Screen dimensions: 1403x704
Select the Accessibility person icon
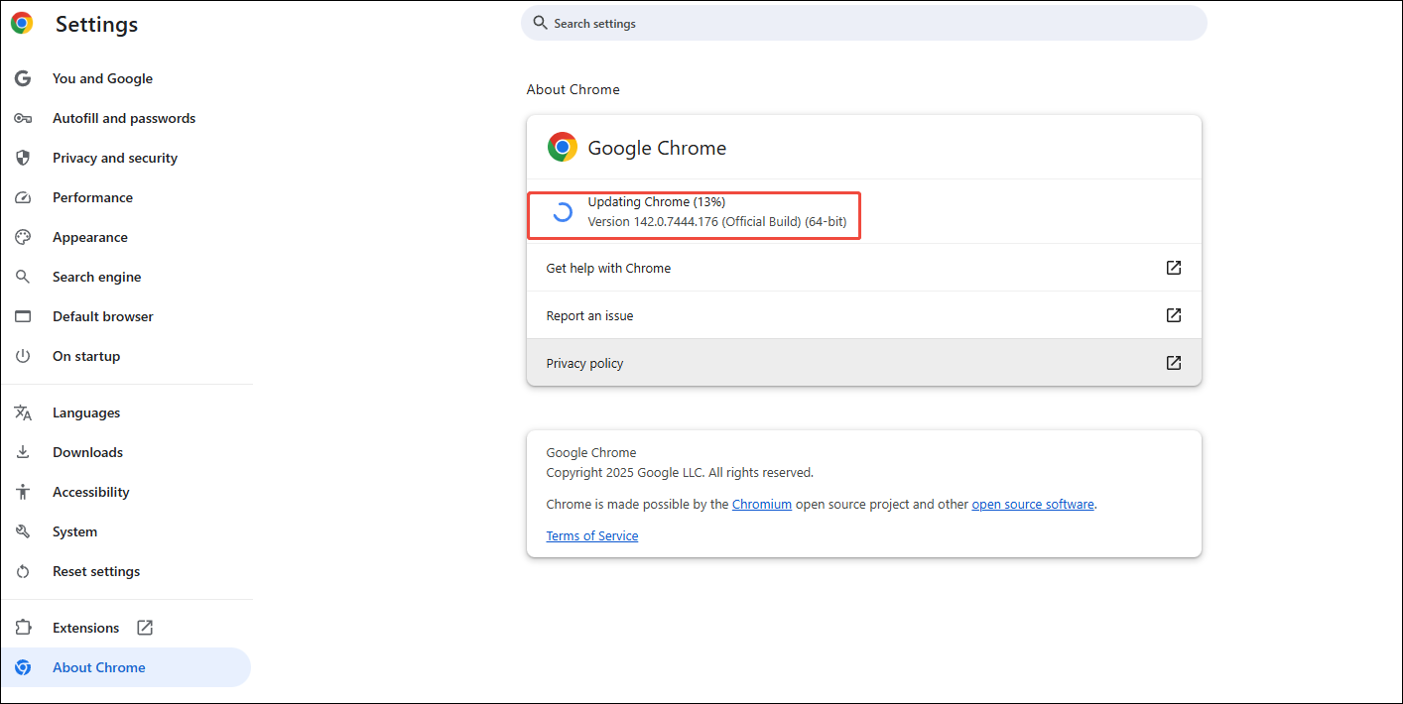(23, 492)
